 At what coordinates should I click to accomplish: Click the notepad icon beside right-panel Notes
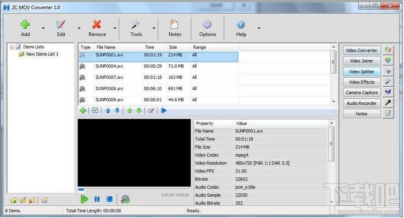[388, 113]
